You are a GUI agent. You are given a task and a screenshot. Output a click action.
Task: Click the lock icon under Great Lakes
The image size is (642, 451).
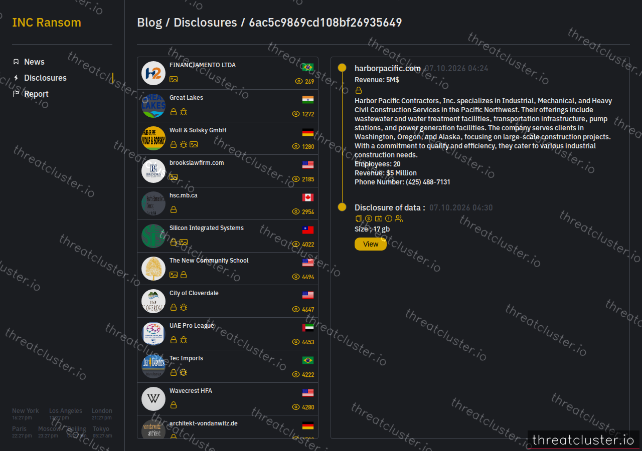pos(174,112)
